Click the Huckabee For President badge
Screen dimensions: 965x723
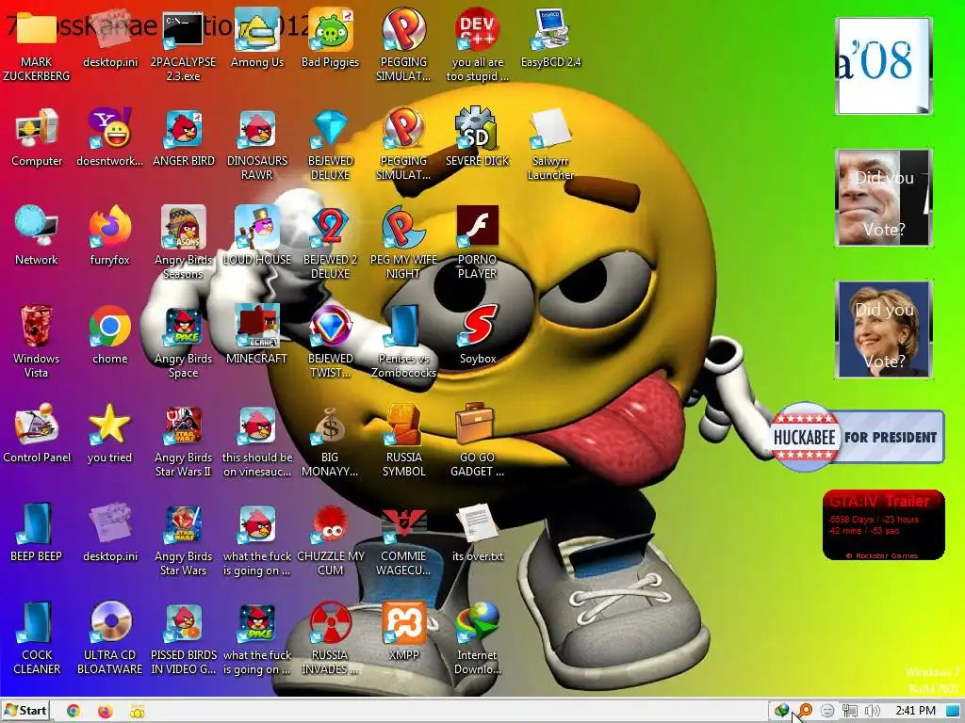click(858, 437)
